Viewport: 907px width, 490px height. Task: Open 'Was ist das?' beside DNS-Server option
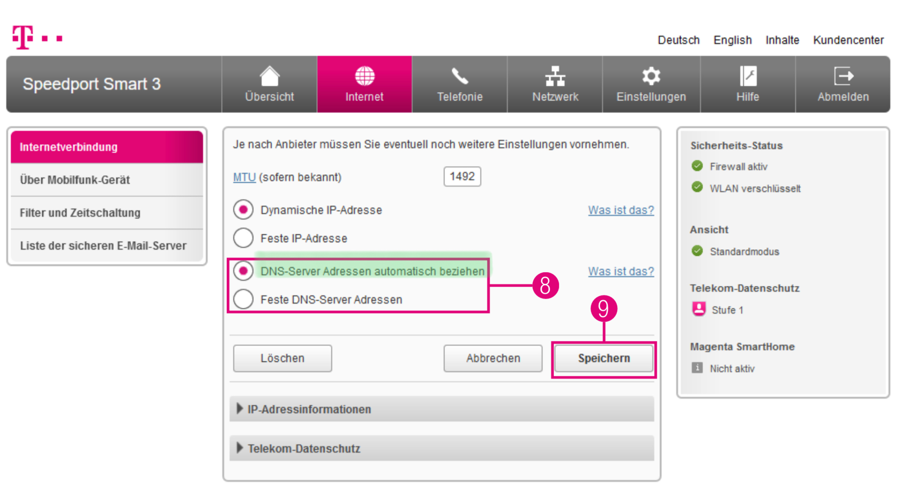621,271
